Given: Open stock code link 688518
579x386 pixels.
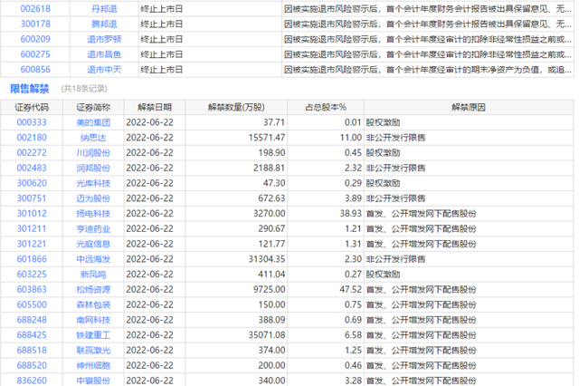Looking at the screenshot, I should coord(32,350).
